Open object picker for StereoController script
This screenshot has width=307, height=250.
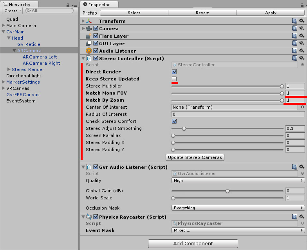(x=302, y=64)
